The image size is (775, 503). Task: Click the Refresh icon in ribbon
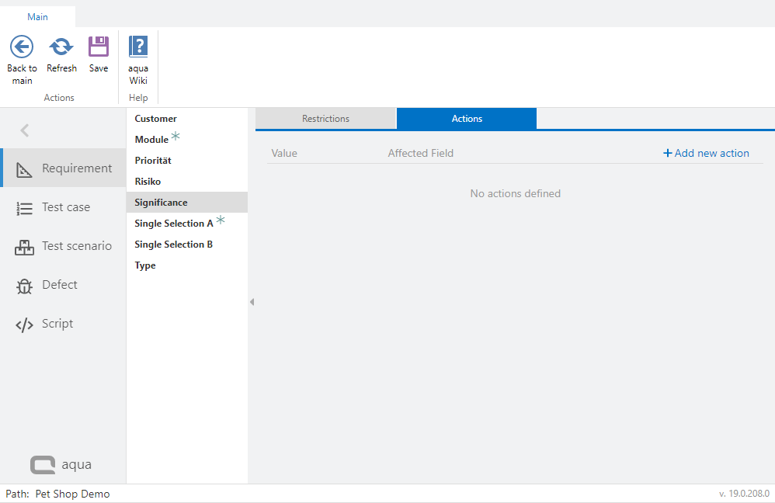click(61, 47)
